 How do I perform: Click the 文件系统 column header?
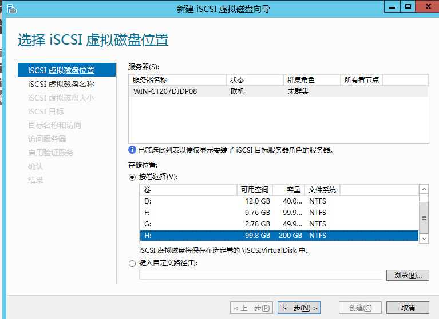pyautogui.click(x=322, y=190)
